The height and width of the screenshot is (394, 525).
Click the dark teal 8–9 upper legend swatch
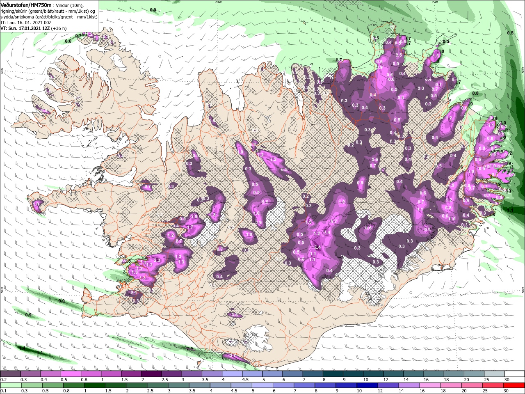click(x=333, y=373)
